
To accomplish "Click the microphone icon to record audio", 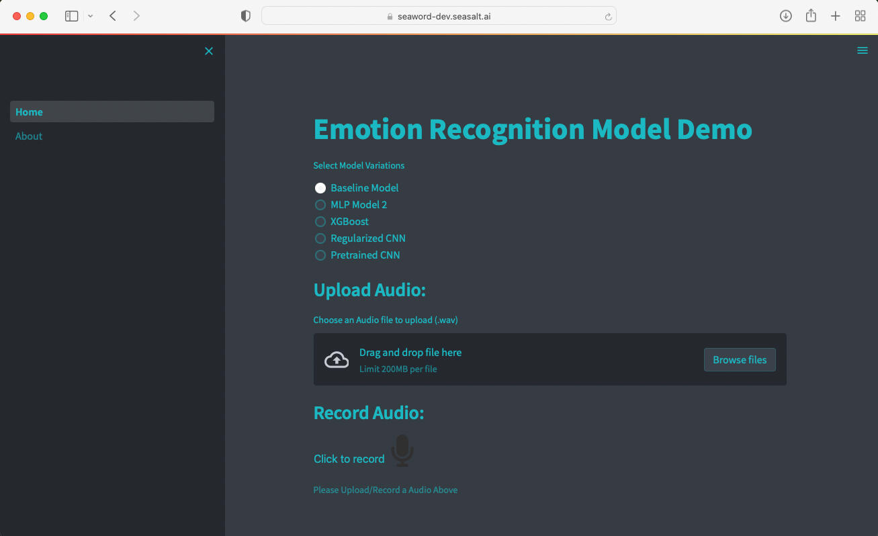I will coord(402,450).
